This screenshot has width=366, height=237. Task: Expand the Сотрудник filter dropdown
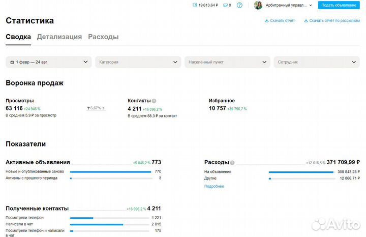click(x=316, y=62)
